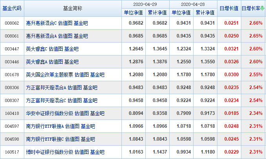Click the green sort arrow beside 日增长率
The width and height of the screenshot is (266, 159).
pyautogui.click(x=262, y=8)
